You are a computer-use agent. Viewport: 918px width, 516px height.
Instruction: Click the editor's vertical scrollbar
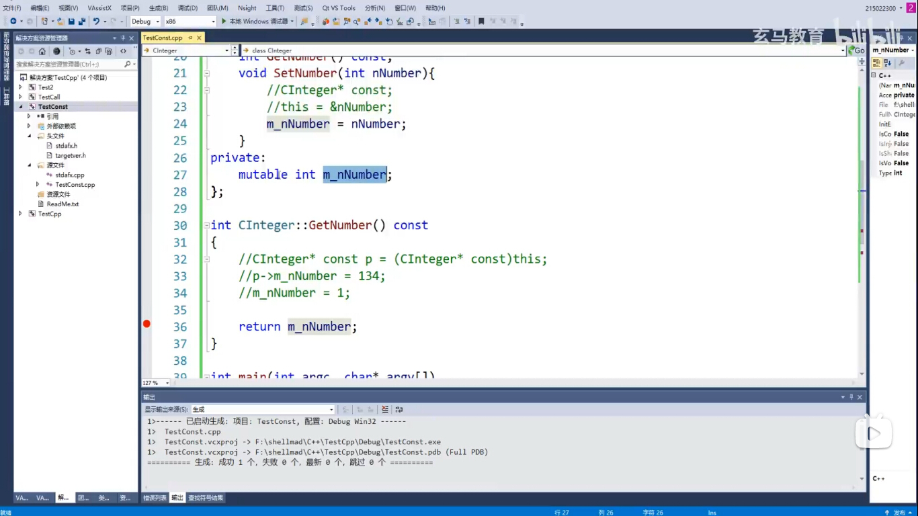pyautogui.click(x=862, y=202)
